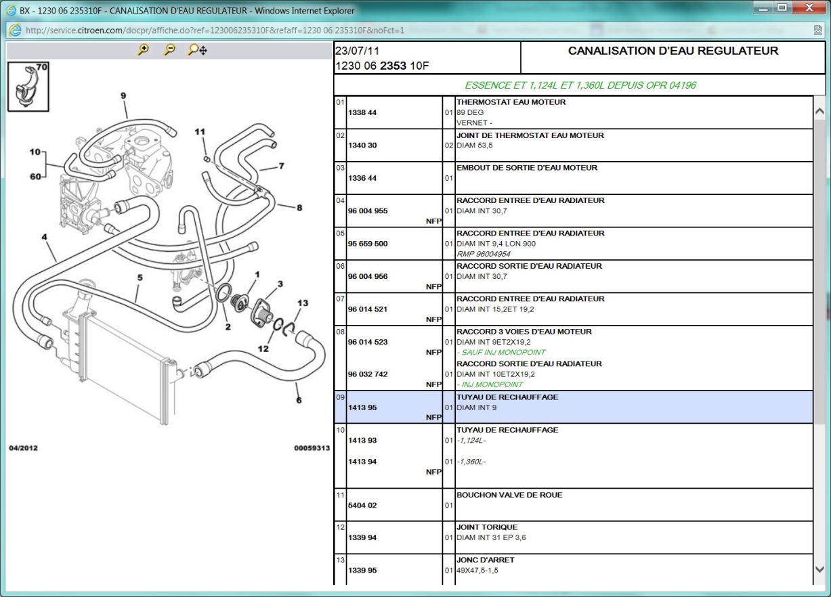Click the Internet Explorer icon in address bar
831x597 pixels.
click(x=15, y=30)
